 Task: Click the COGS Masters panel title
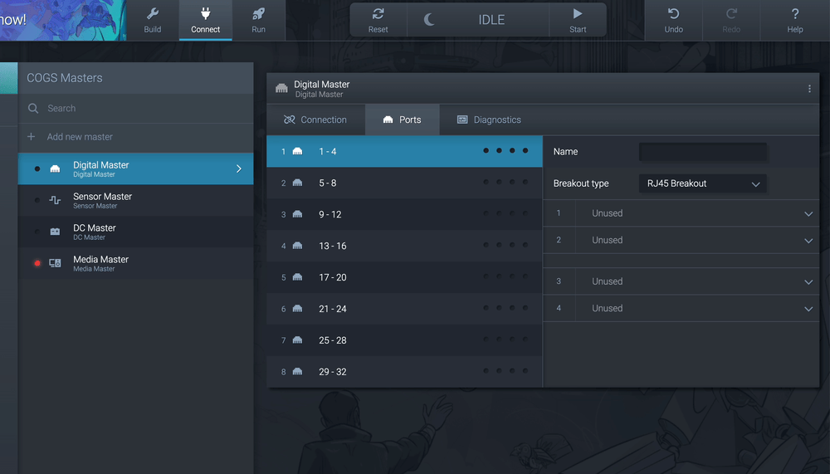coord(65,78)
